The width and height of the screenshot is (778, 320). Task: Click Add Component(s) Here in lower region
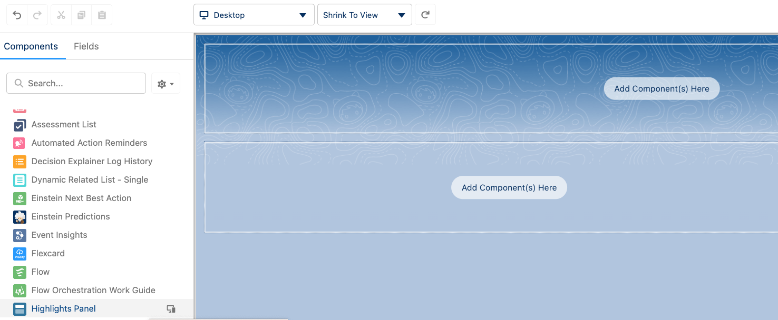tap(509, 187)
